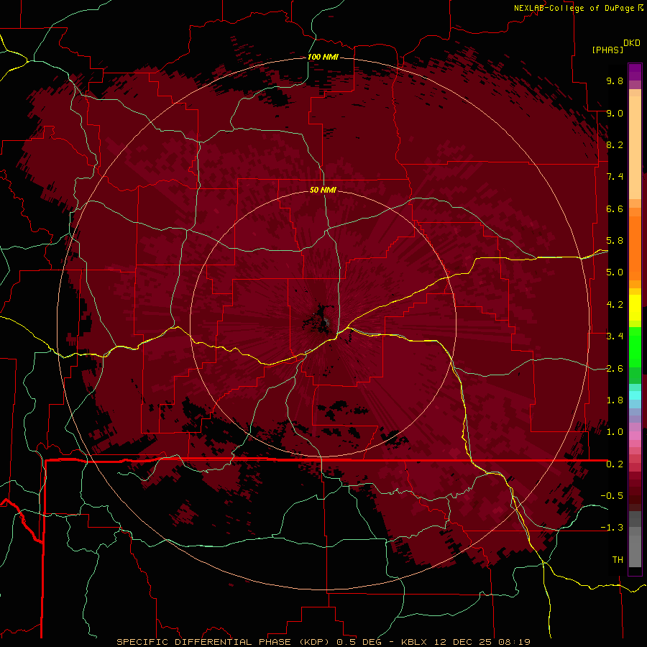Click the NEXLAB-College of DuPage credit text
Screen dimensions: 647x647
coord(578,8)
